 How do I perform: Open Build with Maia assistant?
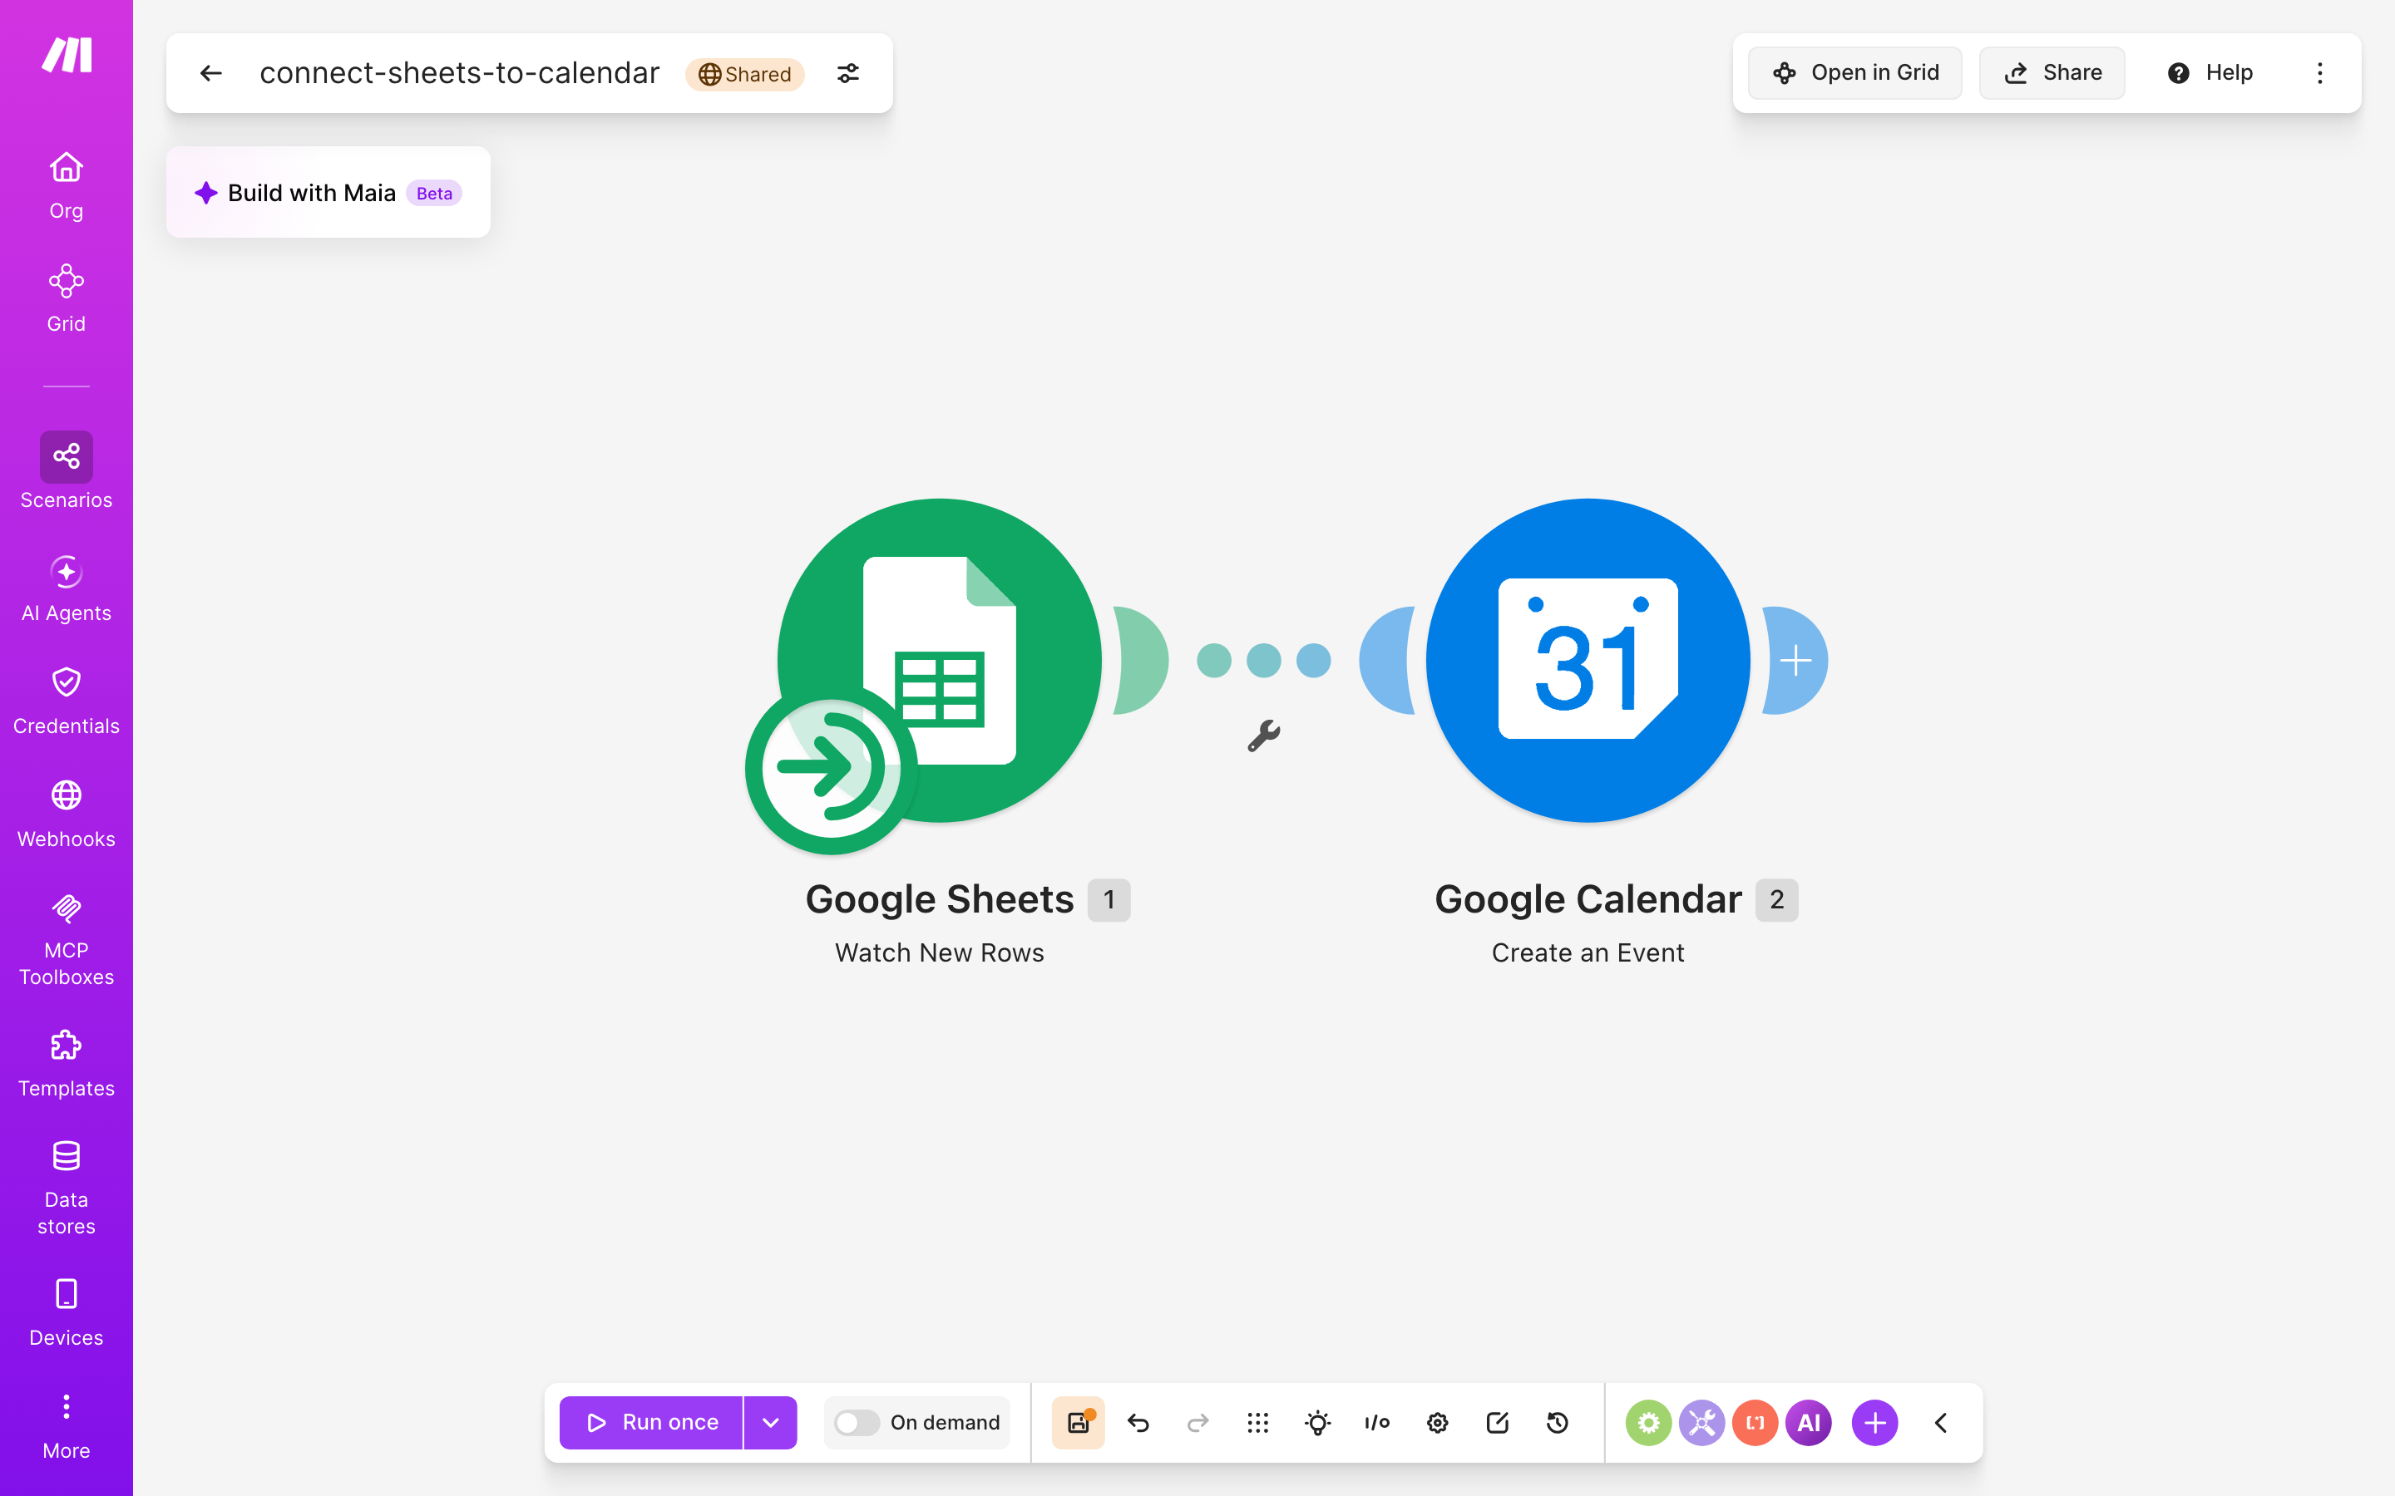tap(328, 193)
